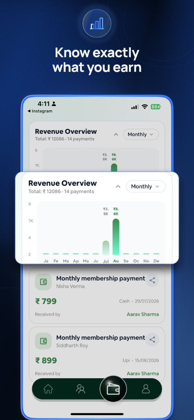Tap the cellular signal icon in status bar
Viewport: 194px width, 420px height.
coord(135,107)
